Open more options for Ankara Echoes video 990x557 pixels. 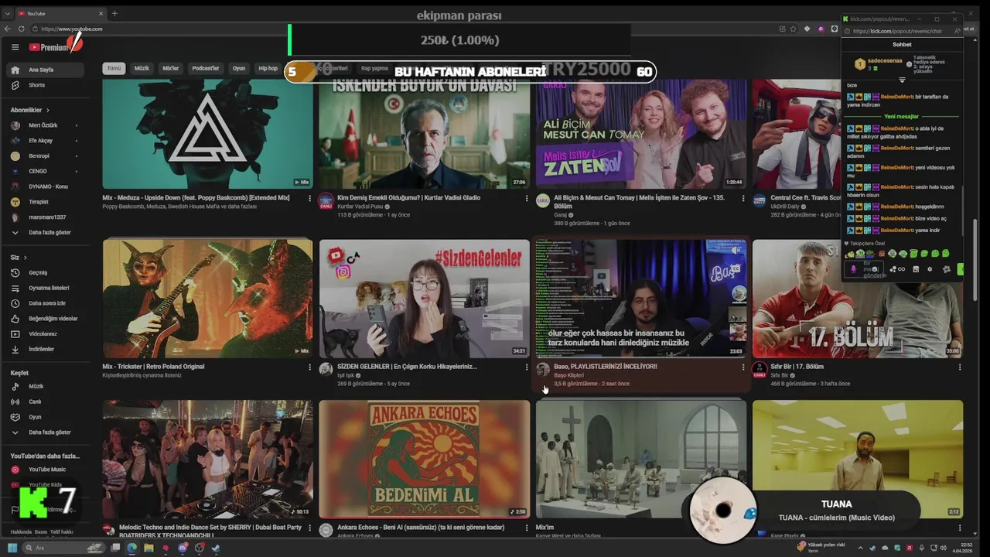tap(527, 528)
